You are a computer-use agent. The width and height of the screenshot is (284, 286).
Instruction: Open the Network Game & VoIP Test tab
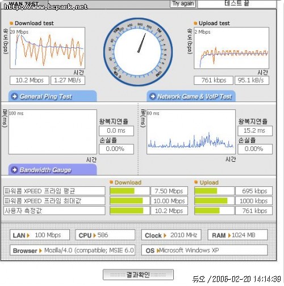tap(191, 96)
